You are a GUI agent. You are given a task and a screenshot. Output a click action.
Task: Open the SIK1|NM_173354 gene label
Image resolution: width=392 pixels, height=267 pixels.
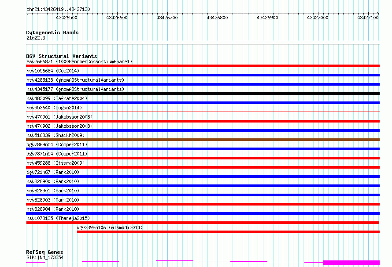coord(45,257)
